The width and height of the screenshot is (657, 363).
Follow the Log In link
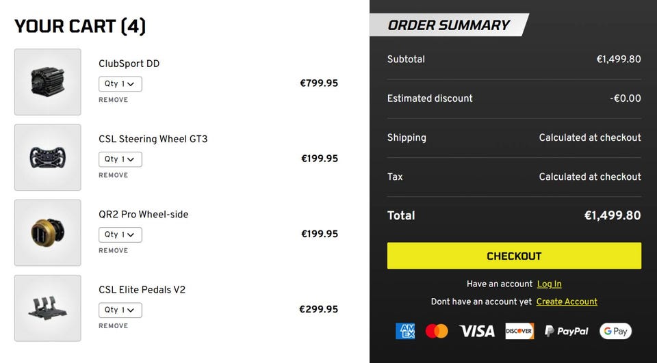[549, 284]
